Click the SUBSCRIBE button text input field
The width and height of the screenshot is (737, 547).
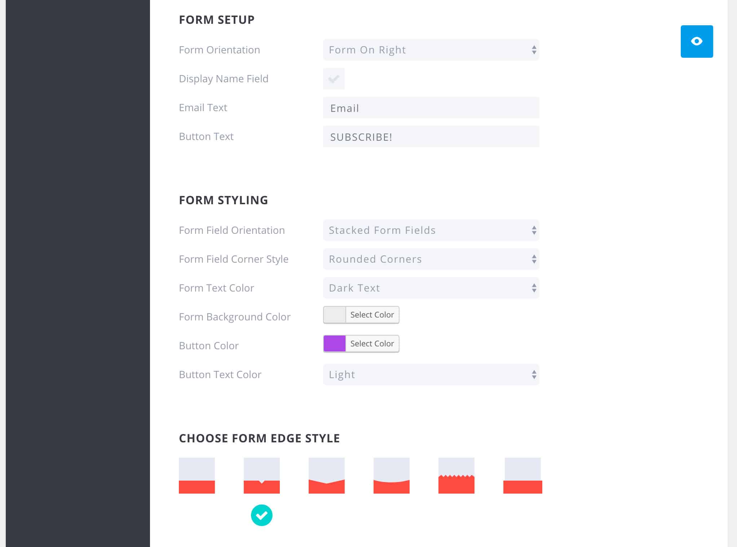click(x=431, y=137)
